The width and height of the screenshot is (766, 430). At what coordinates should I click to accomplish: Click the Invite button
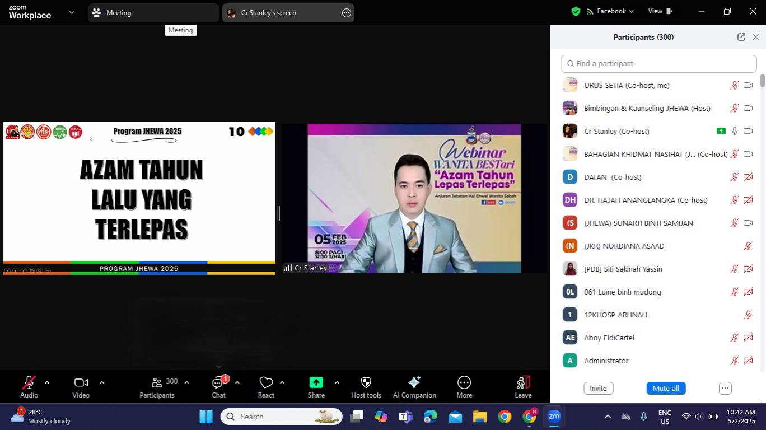(x=598, y=388)
